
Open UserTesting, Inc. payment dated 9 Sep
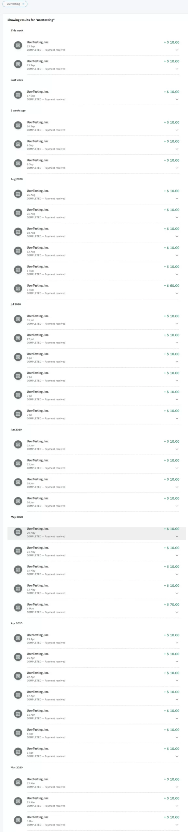[x=97, y=145]
